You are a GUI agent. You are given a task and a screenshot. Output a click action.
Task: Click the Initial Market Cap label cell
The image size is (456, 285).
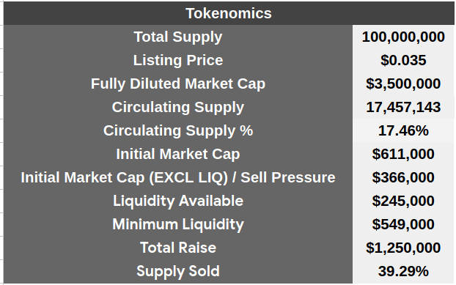(x=178, y=154)
